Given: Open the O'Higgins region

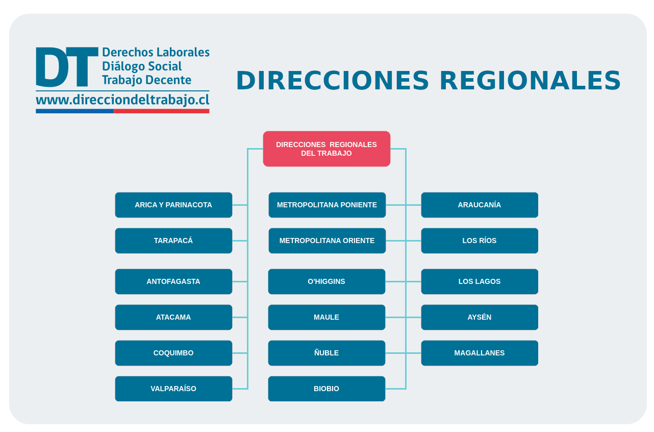Looking at the screenshot, I should coord(326,281).
